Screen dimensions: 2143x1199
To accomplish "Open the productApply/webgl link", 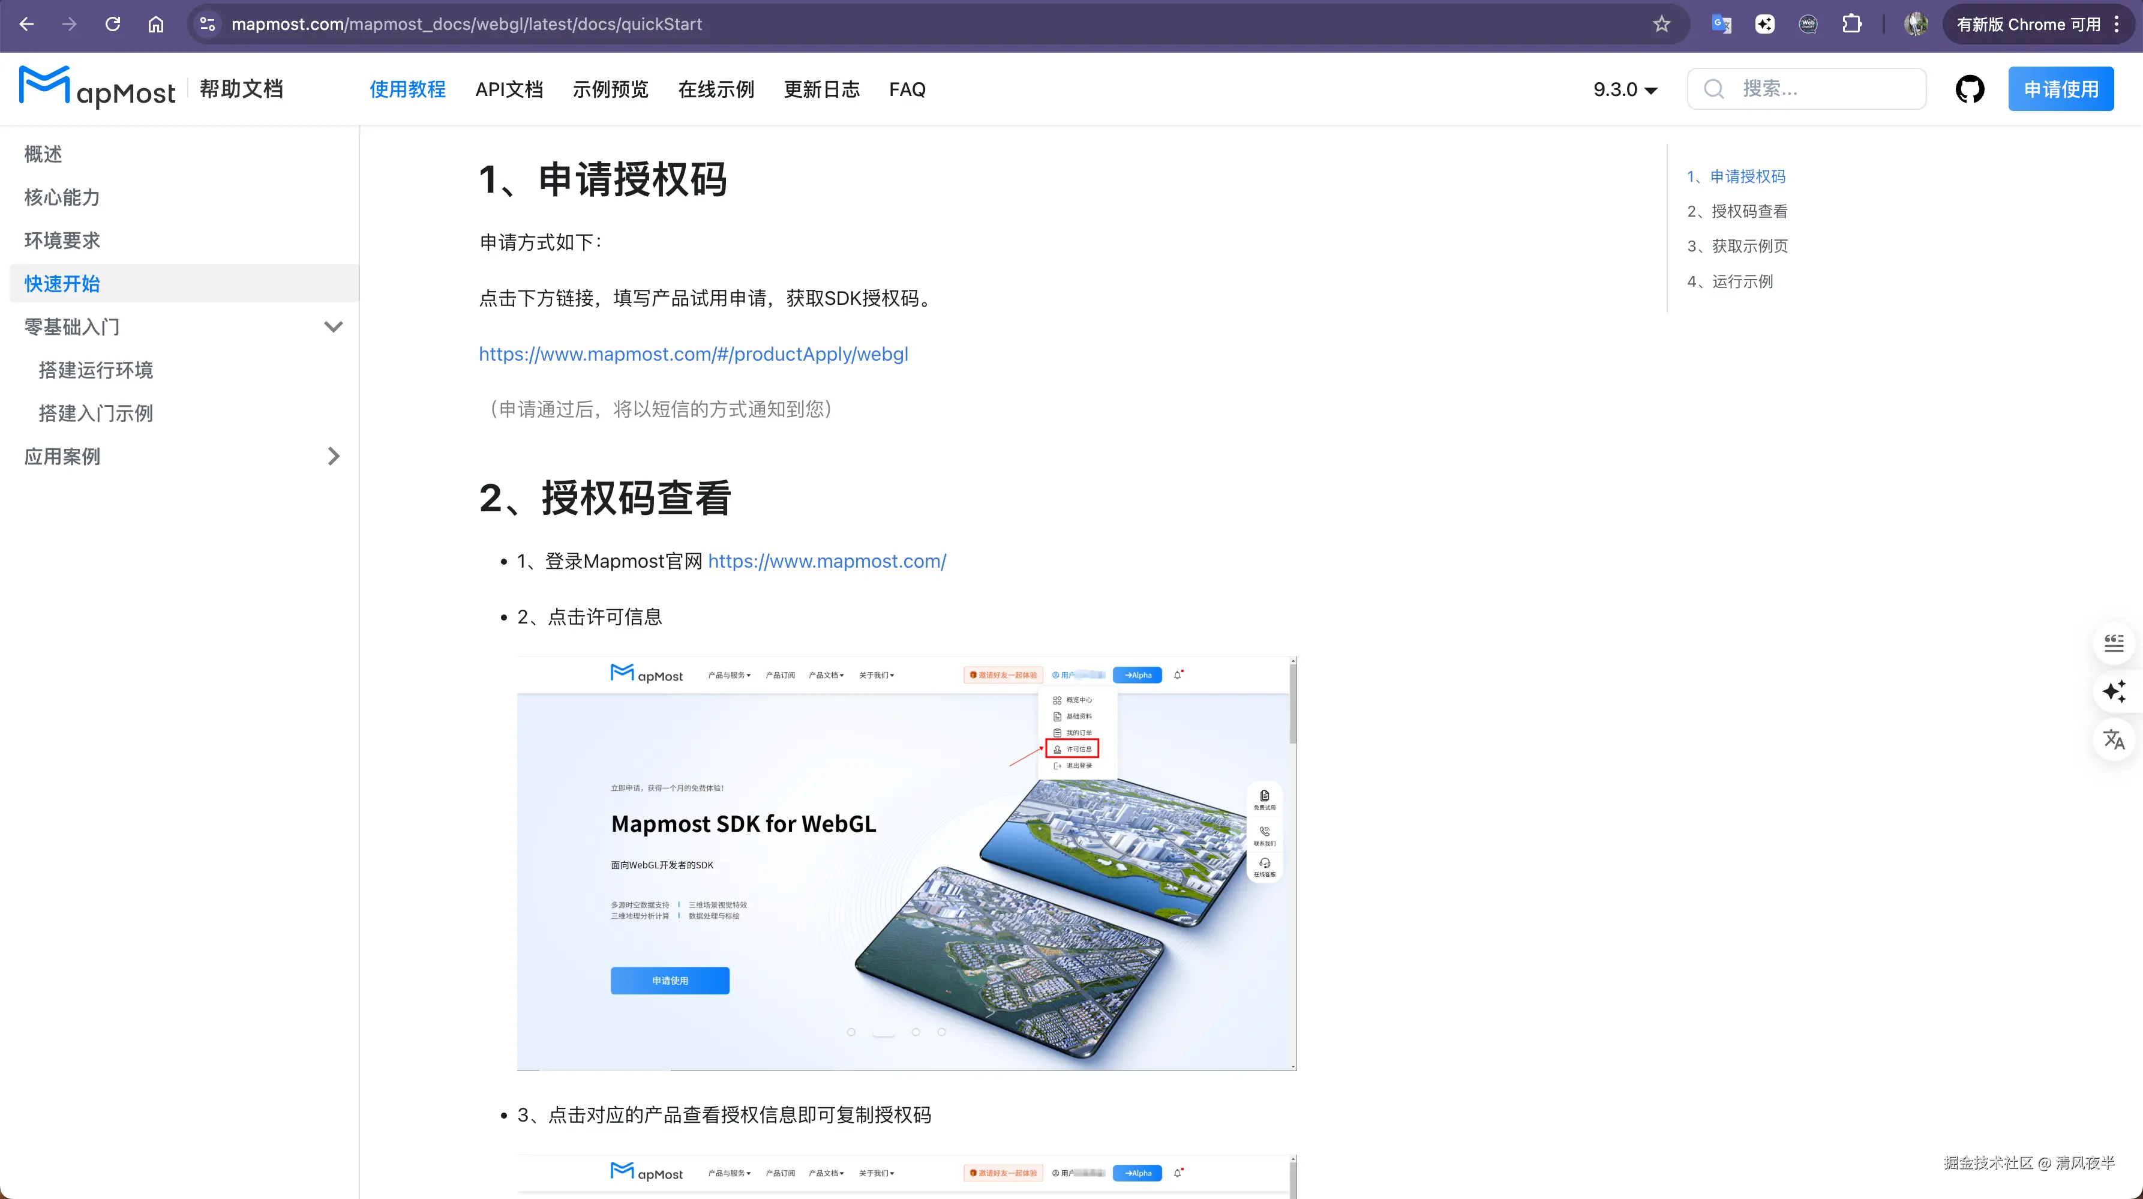I will 693,353.
